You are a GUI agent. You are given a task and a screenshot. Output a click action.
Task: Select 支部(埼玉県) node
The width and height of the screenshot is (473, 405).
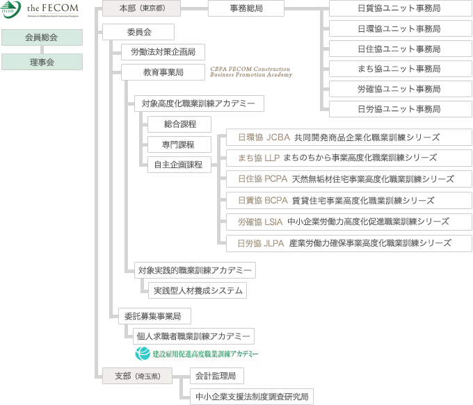137,376
